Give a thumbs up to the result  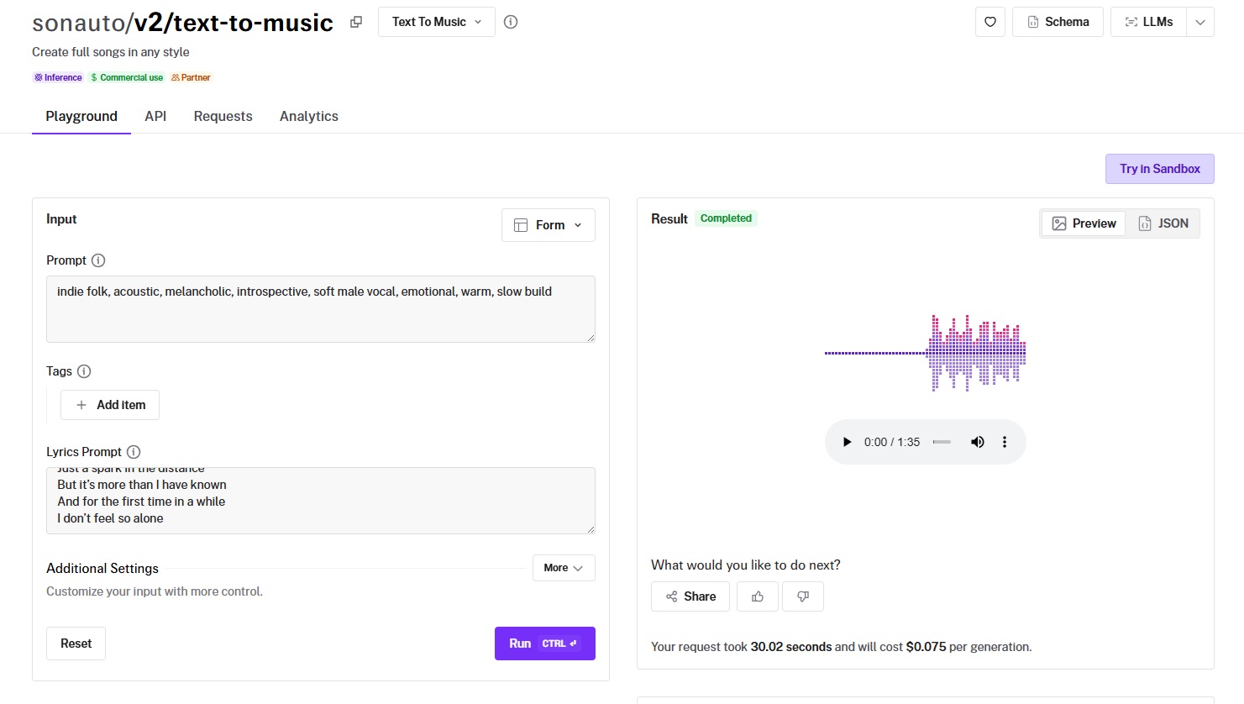click(758, 596)
